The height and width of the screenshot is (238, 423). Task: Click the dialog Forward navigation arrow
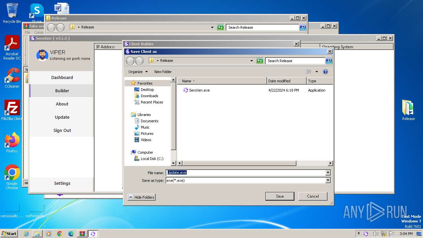[x=139, y=61]
